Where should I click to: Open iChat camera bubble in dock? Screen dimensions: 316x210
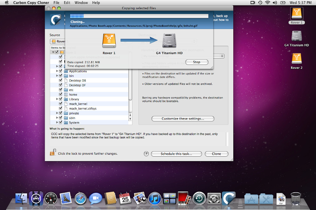(x=95, y=199)
